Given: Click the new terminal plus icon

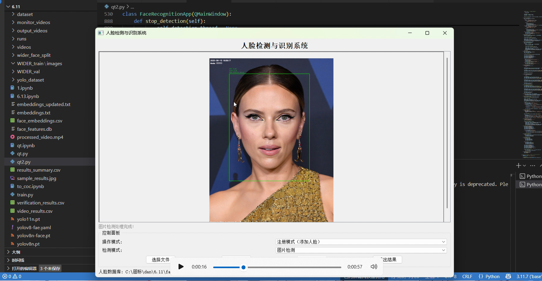Looking at the screenshot, I should pyautogui.click(x=518, y=165).
